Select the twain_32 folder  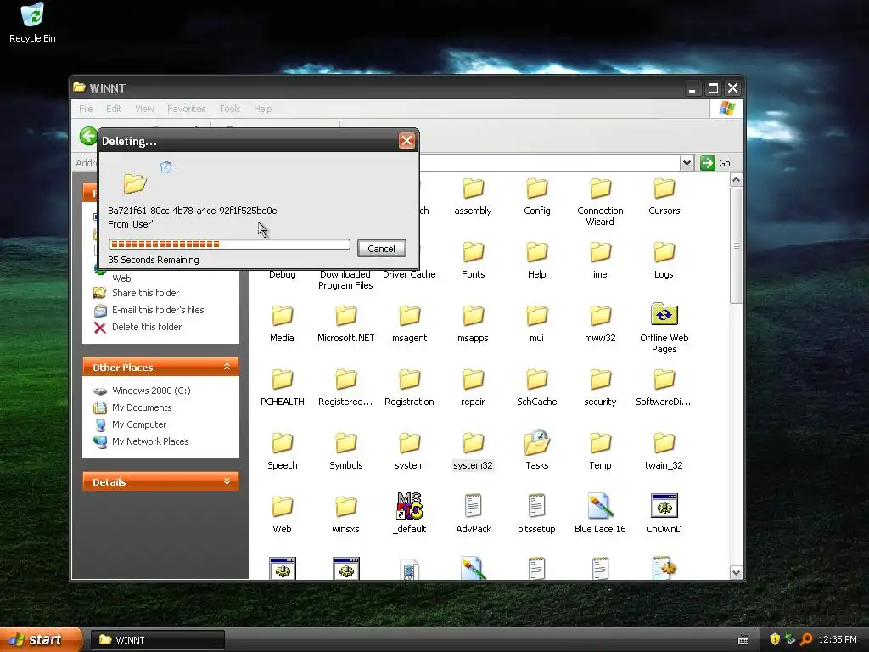tap(664, 452)
